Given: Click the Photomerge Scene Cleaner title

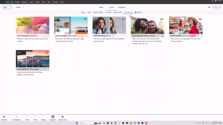Looking at the screenshot, I should (183, 36).
